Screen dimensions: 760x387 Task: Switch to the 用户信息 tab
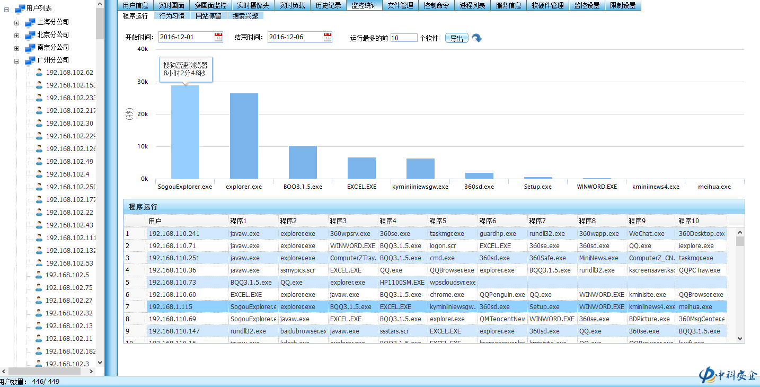coord(135,5)
